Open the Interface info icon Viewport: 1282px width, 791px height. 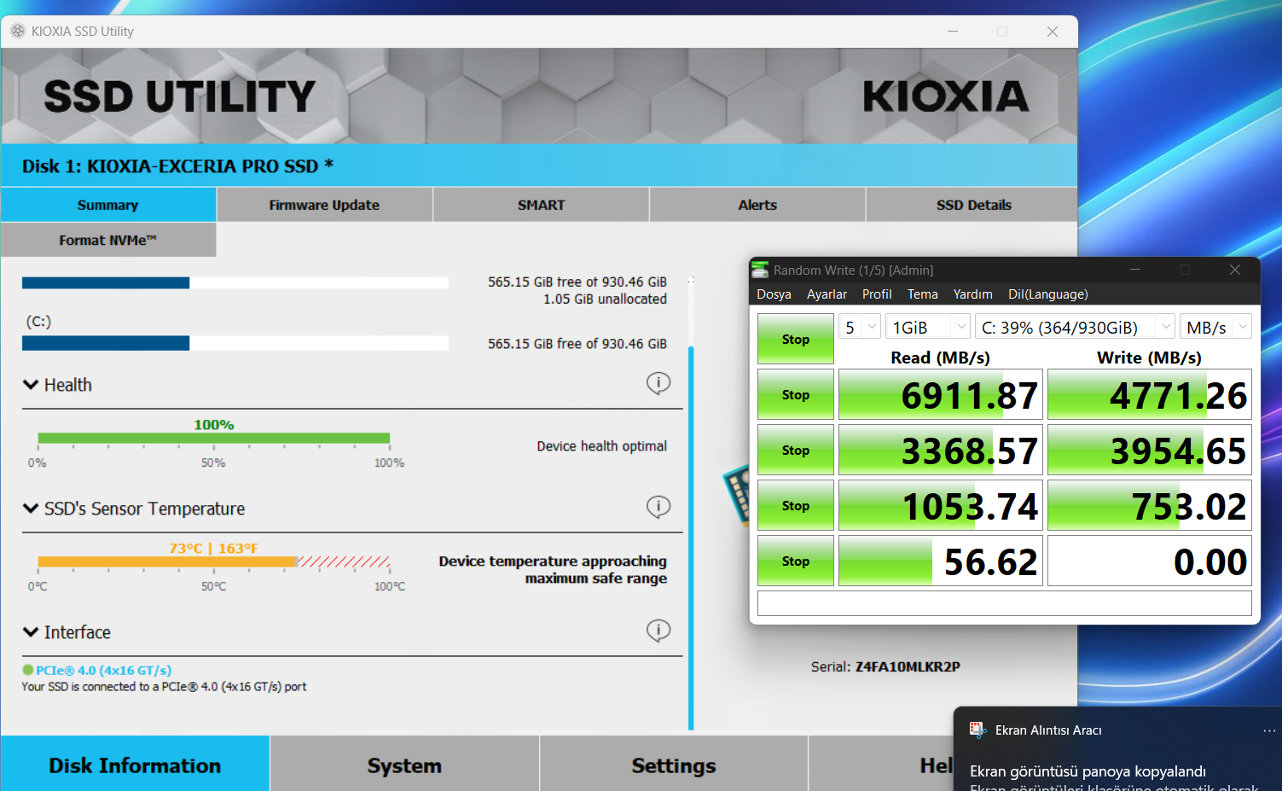coord(658,631)
